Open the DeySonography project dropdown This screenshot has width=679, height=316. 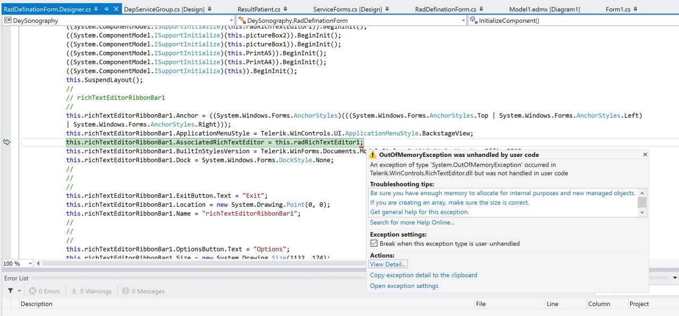click(230, 21)
